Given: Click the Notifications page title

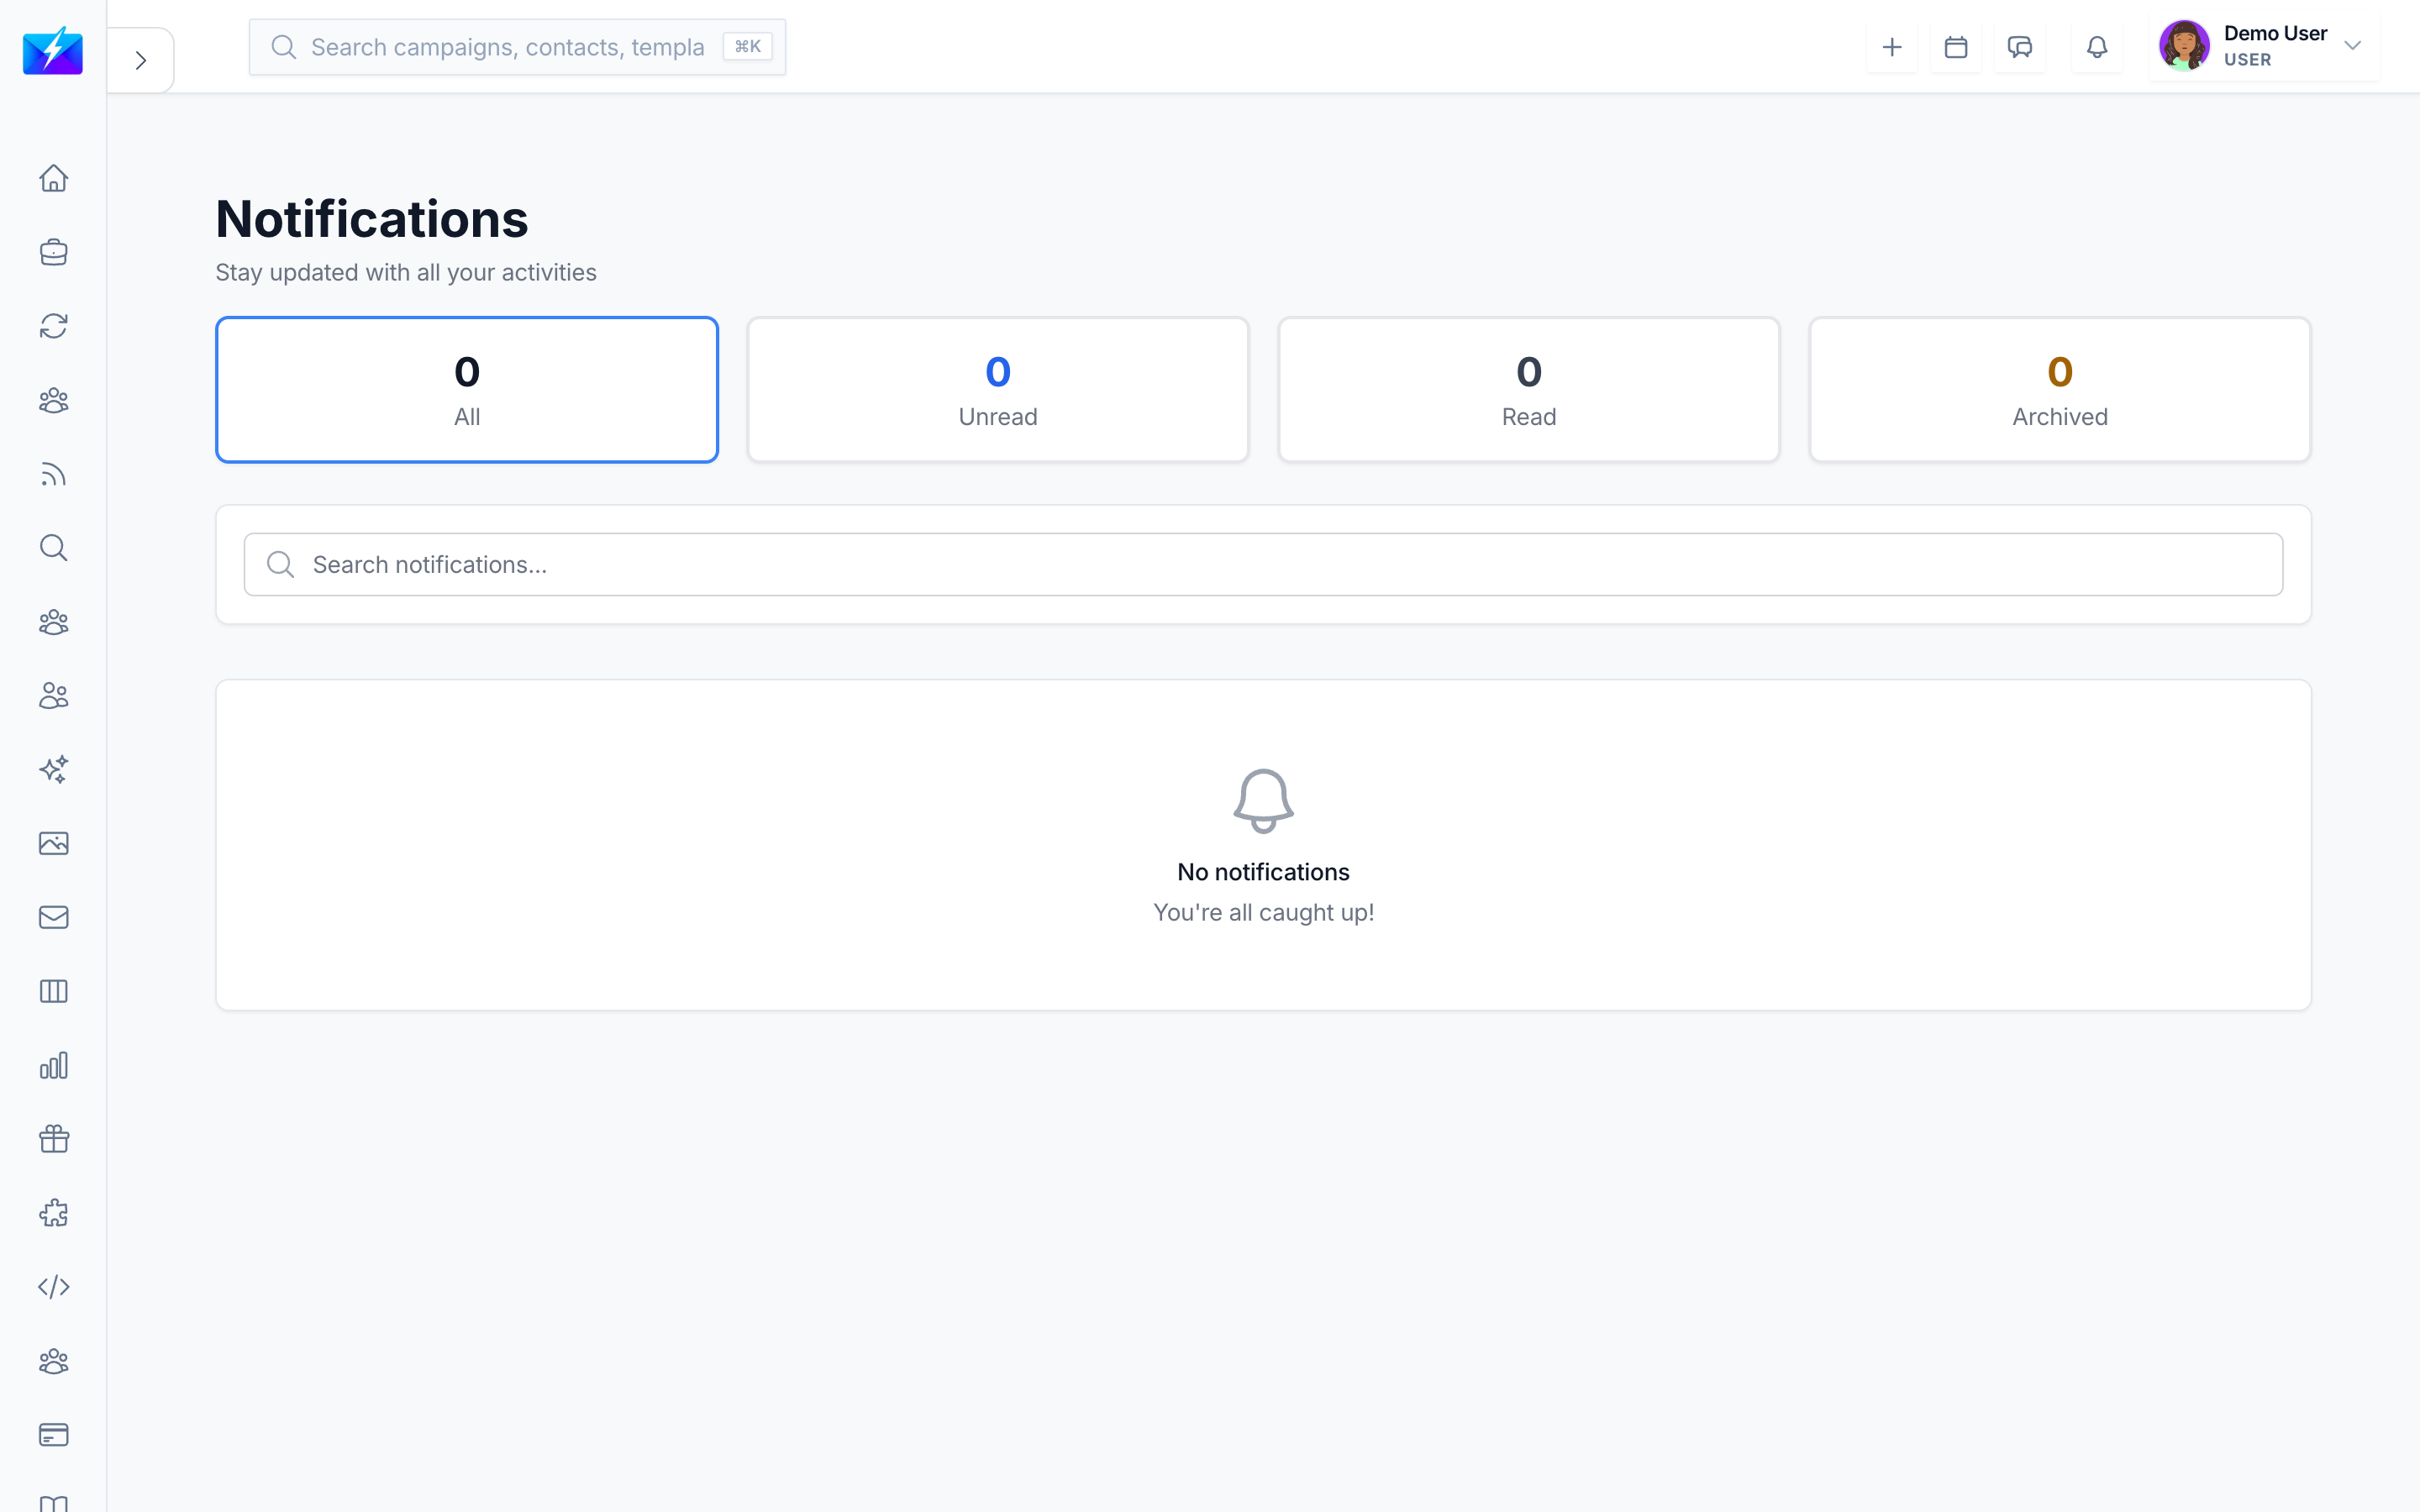Looking at the screenshot, I should [372, 219].
